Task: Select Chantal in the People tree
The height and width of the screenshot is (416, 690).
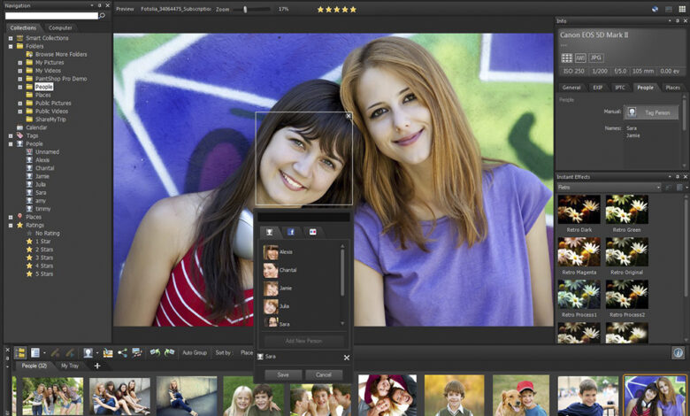Action: (x=44, y=167)
